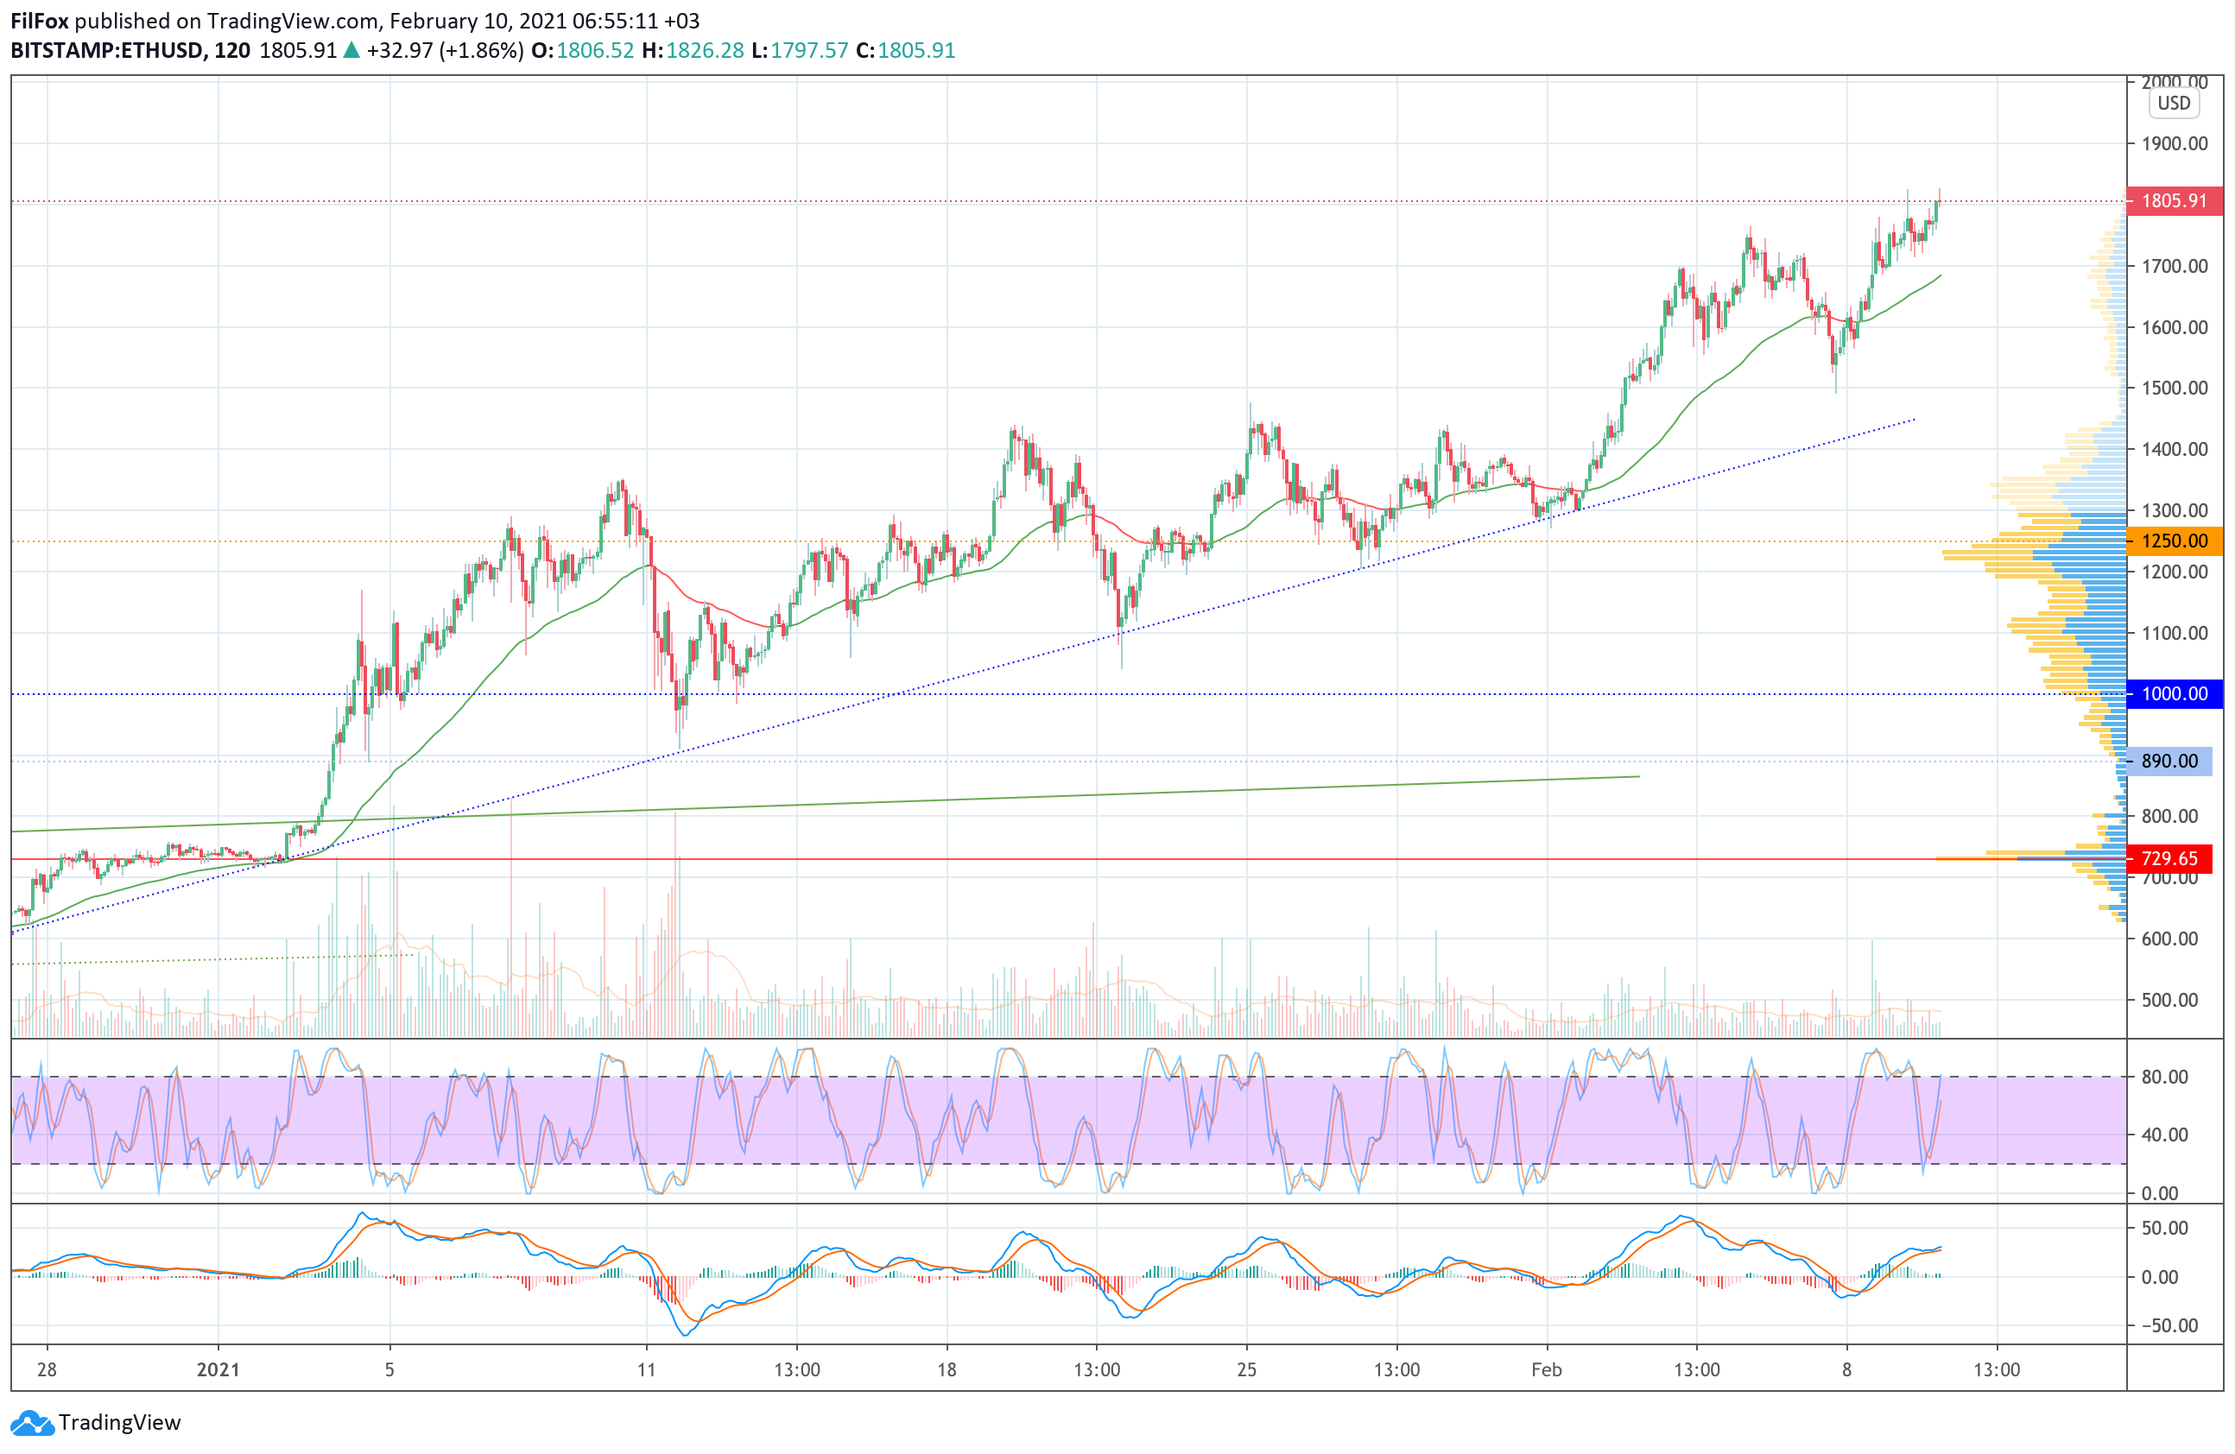Click the 2021 label on time axis

pos(218,1369)
